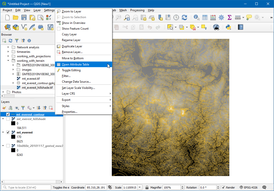The image size is (274, 191).
Task: Click the Refresh icon in the main toolbar
Action: (184, 17)
